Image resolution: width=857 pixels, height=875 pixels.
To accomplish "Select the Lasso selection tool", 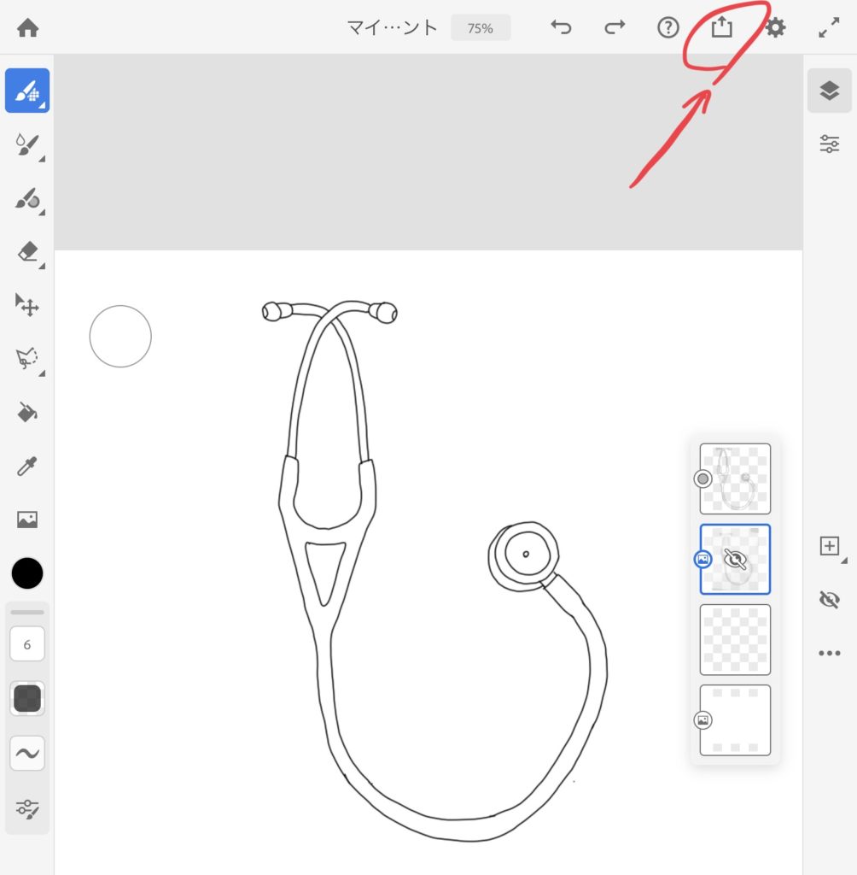I will [x=27, y=358].
